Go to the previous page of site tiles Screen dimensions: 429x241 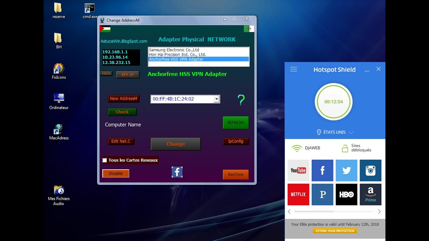(x=289, y=212)
